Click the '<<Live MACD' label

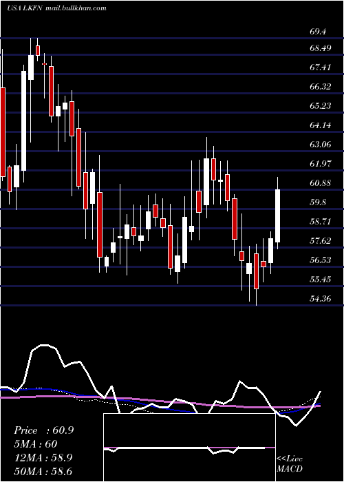pyautogui.click(x=290, y=463)
